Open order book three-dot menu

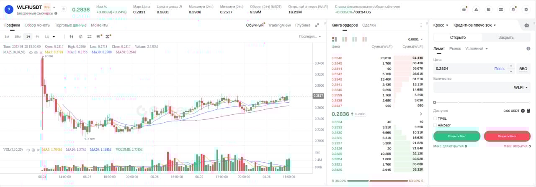pyautogui.click(x=421, y=25)
